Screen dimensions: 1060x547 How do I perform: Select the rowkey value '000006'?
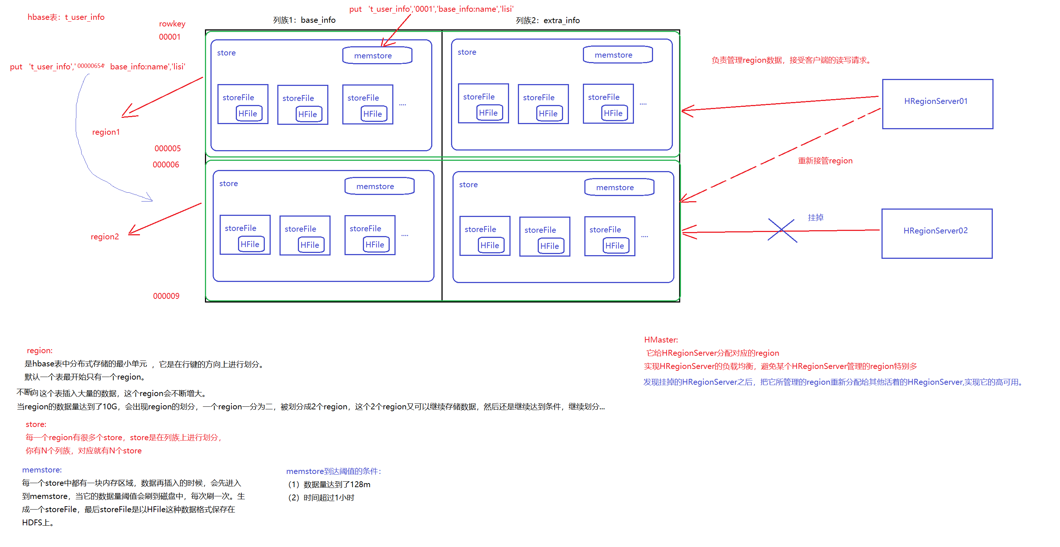click(x=166, y=165)
